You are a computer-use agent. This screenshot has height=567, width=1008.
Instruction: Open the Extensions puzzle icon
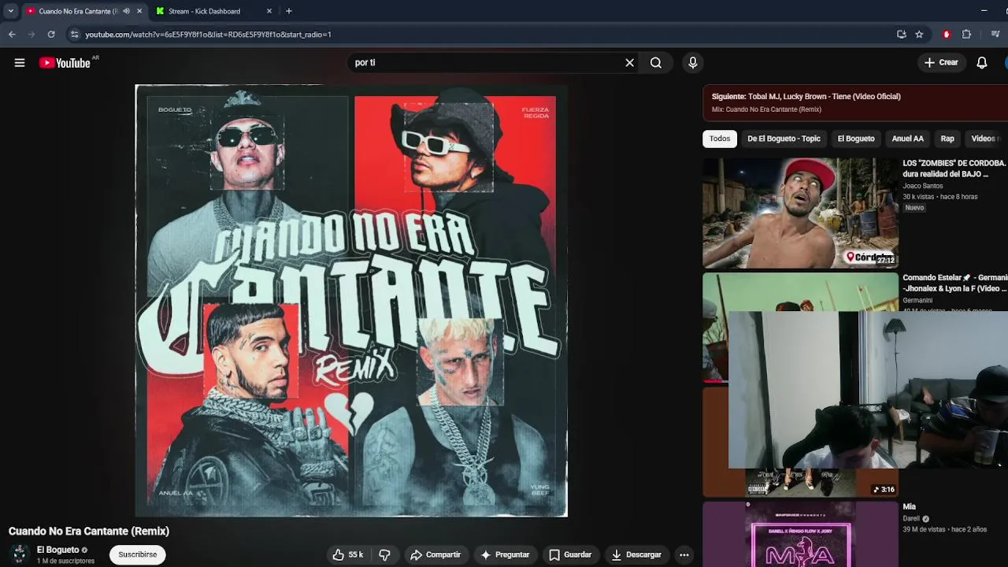pos(966,35)
